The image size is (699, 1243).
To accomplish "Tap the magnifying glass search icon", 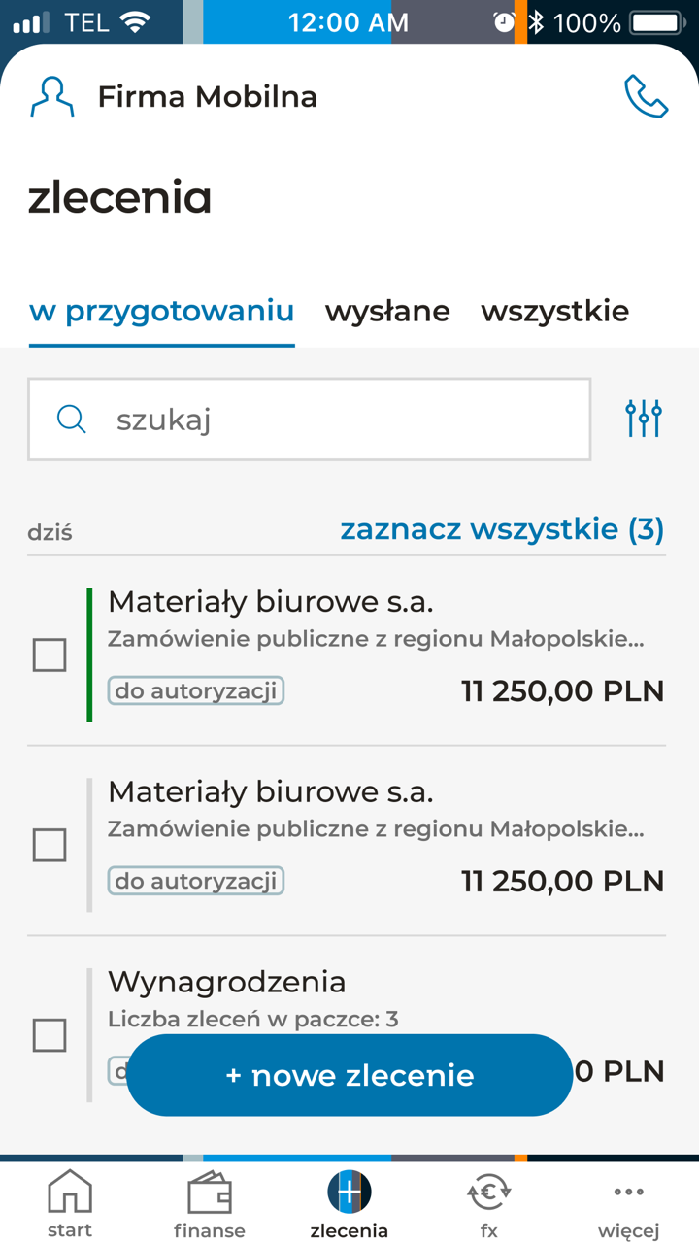I will (71, 418).
